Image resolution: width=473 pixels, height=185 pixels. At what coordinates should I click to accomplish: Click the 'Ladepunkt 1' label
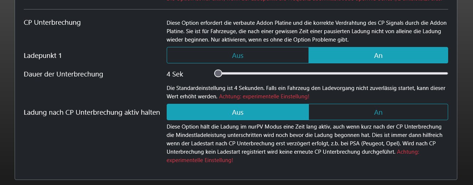[43, 56]
